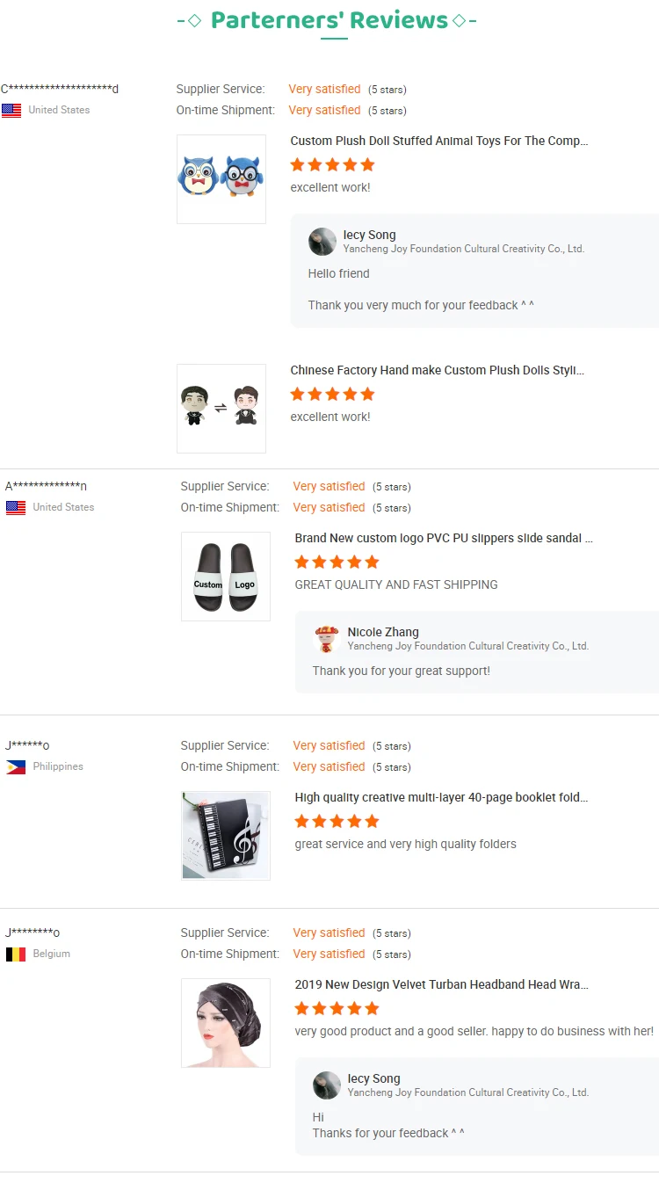Click 2019 New Design Velvet Turban title
The width and height of the screenshot is (659, 1183).
[442, 984]
